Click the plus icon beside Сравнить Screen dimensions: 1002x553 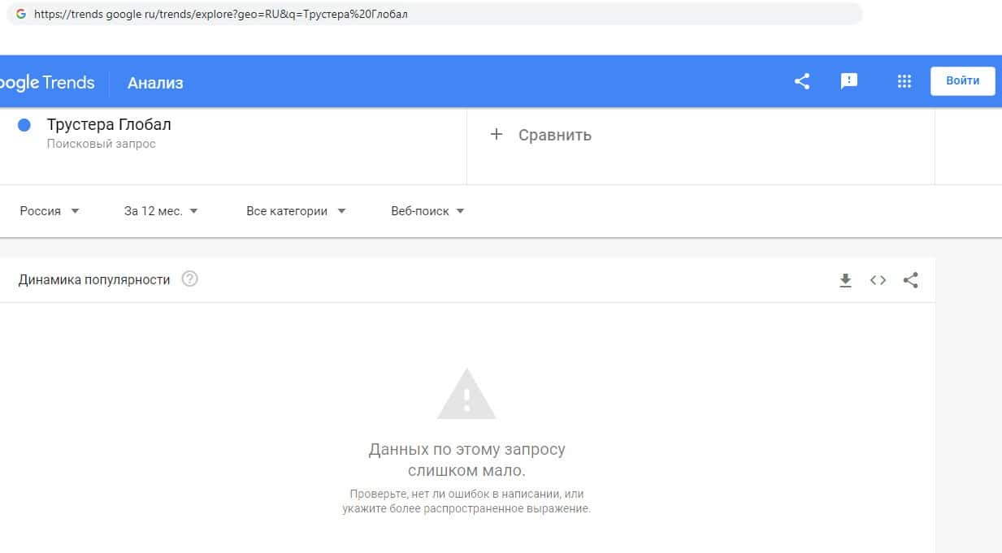497,135
